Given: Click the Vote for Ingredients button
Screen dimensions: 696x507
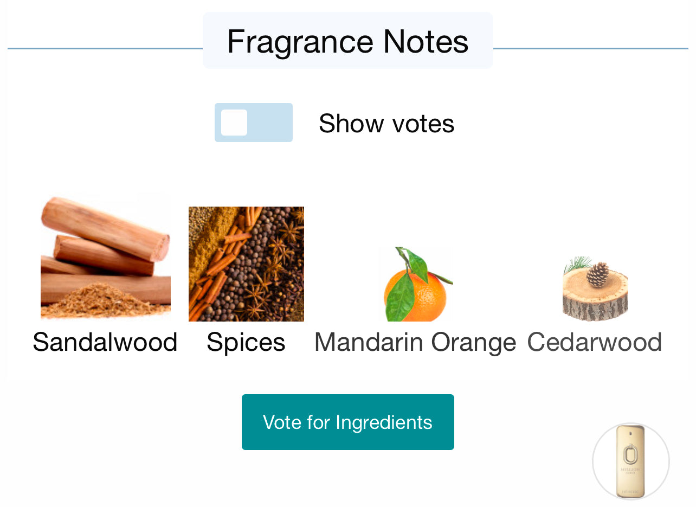Looking at the screenshot, I should coord(347,422).
